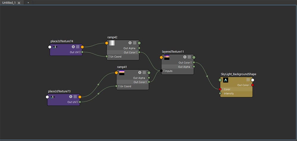This screenshot has height=141, width=297.
Task: Click orange input port on layeredTexture11 header
Action: pos(161,57)
